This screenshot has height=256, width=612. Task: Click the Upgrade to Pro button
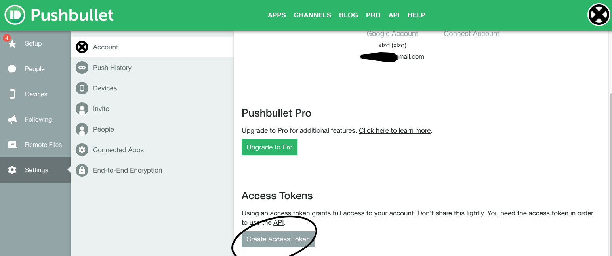[269, 147]
